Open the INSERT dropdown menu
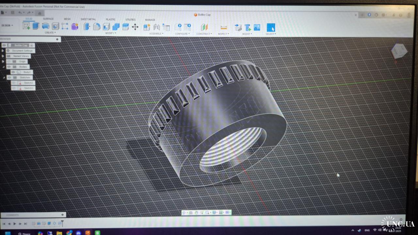This screenshot has width=418, height=235. [247, 34]
